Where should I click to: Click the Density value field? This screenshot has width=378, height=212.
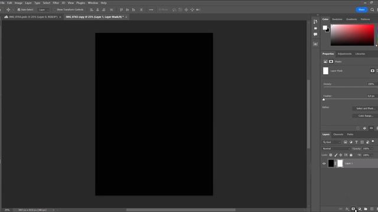(x=371, y=84)
